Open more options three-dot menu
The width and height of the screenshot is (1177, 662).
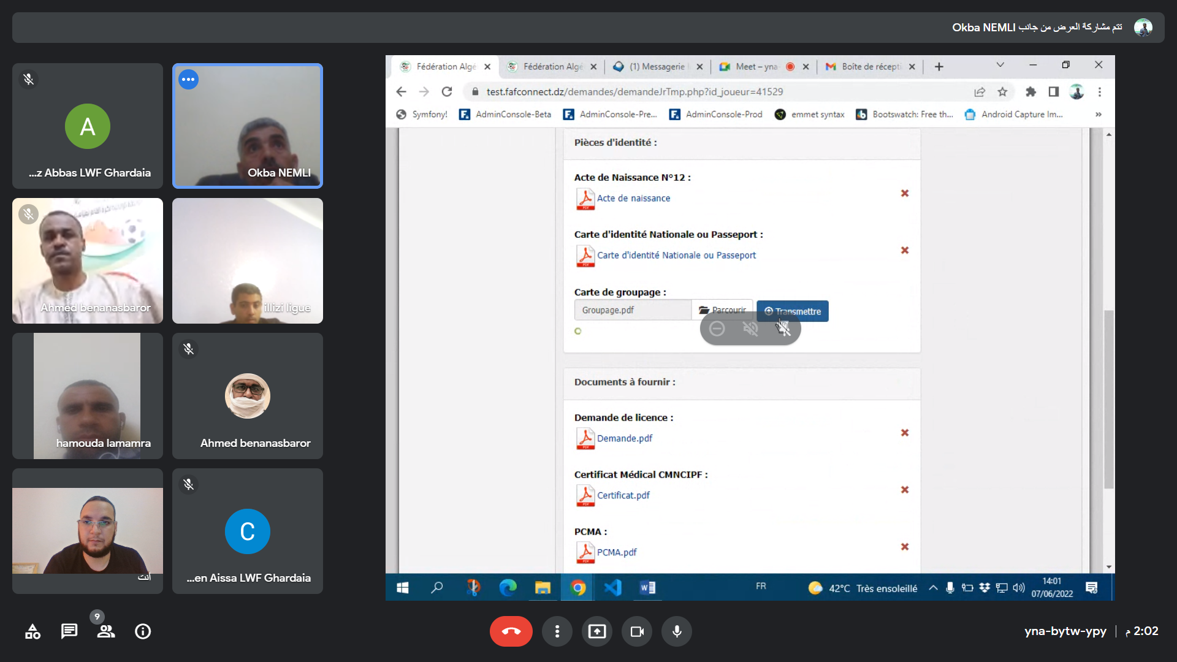(x=557, y=631)
